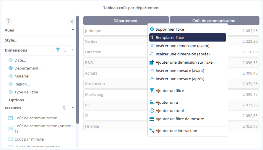Open the Style... settings link
This screenshot has width=263, height=150.
[11, 40]
